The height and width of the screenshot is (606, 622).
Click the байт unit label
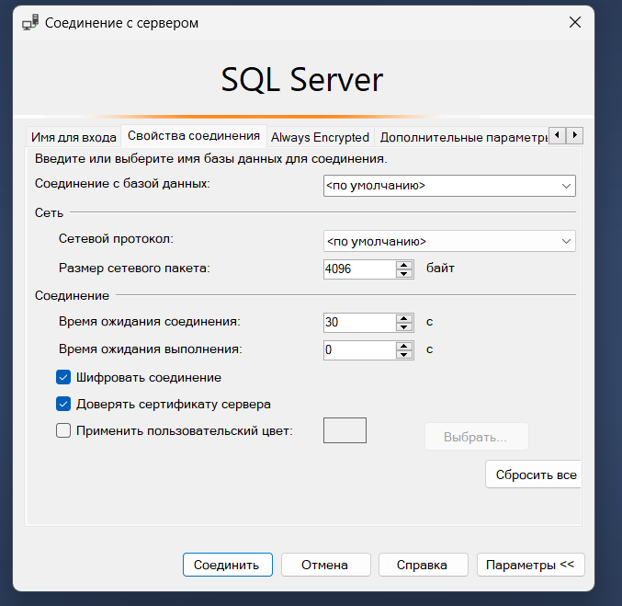[440, 268]
